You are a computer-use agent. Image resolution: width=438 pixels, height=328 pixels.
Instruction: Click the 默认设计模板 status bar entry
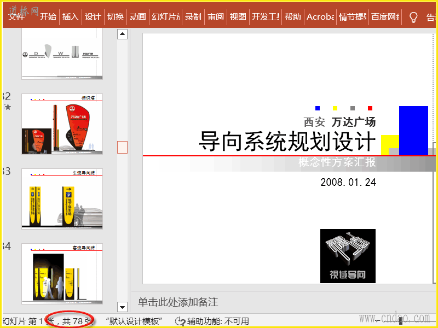(x=134, y=321)
